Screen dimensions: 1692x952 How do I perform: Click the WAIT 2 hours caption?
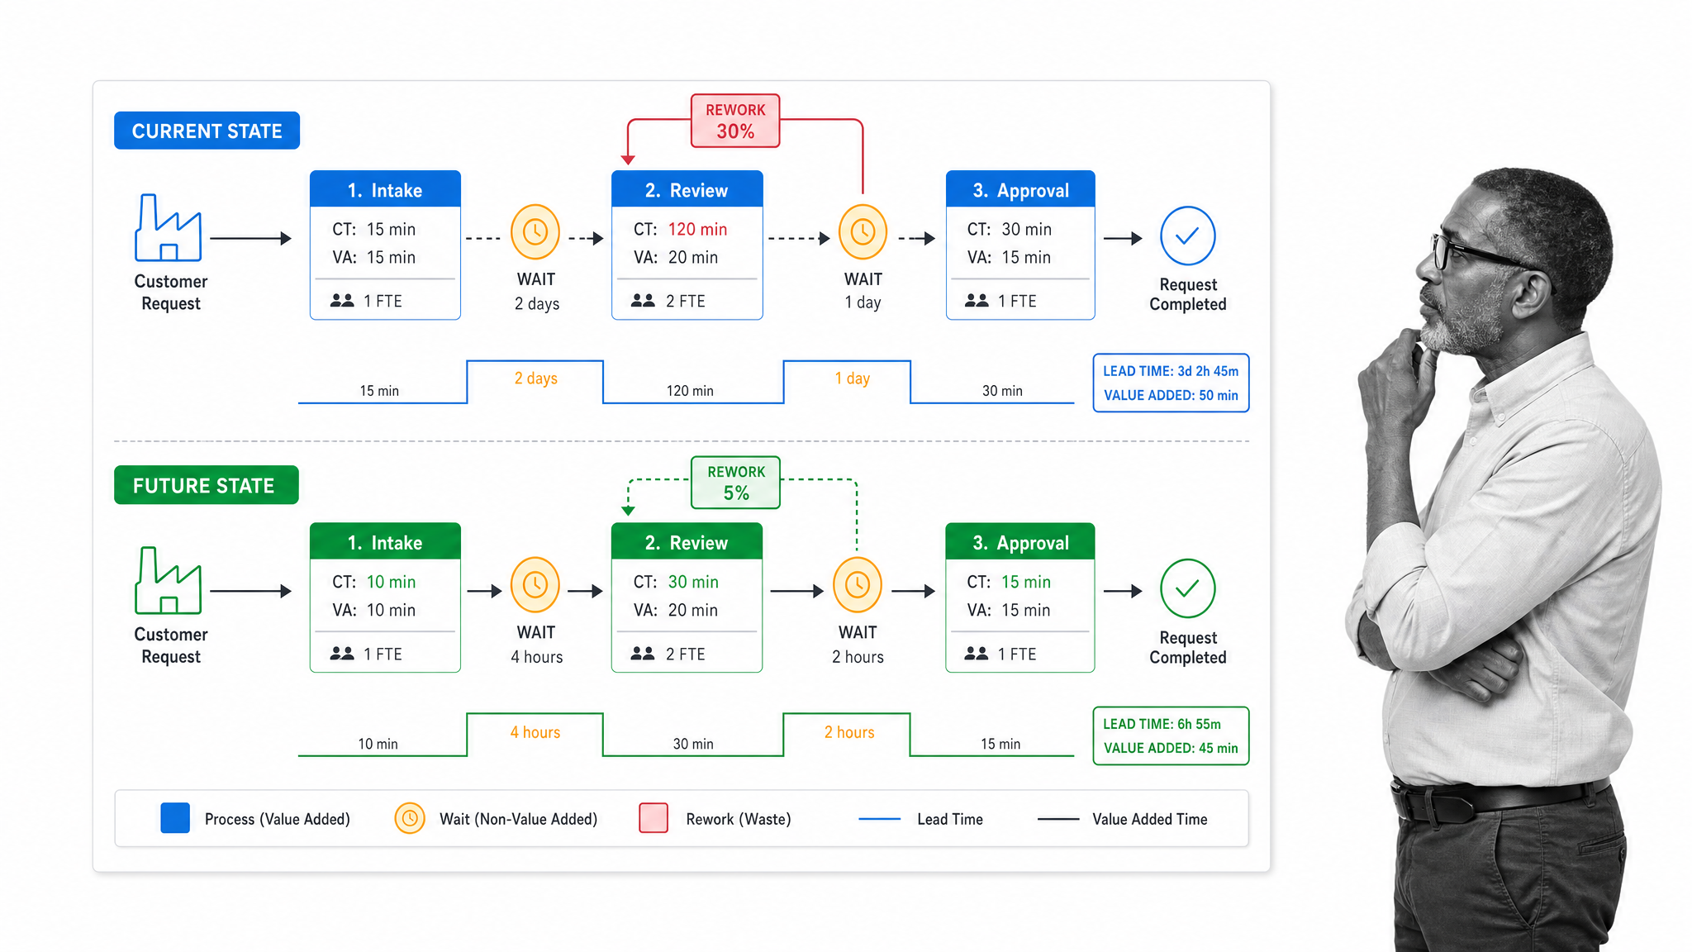(858, 644)
